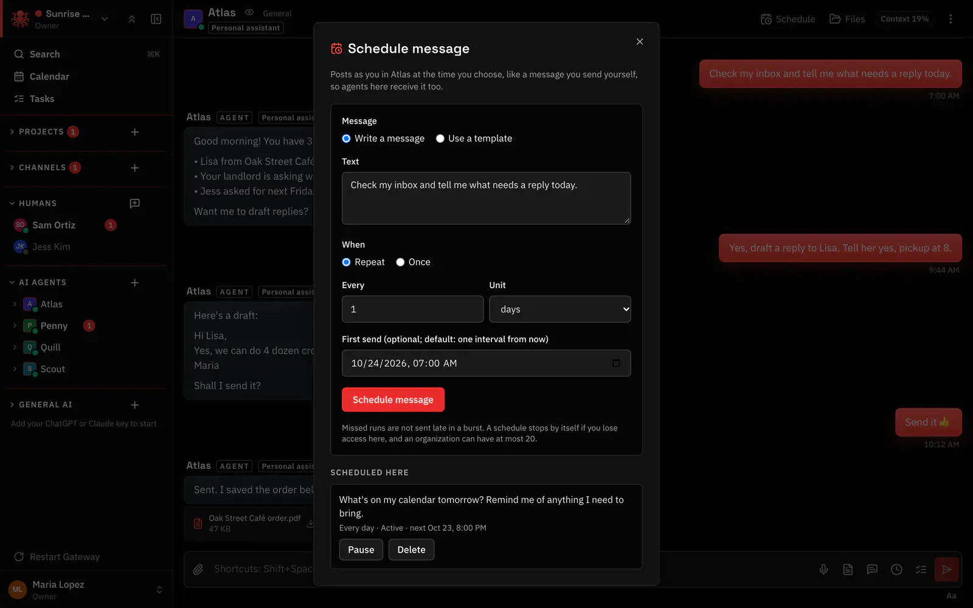The height and width of the screenshot is (608, 973).
Task: Select the Use a template radio
Action: pos(440,139)
